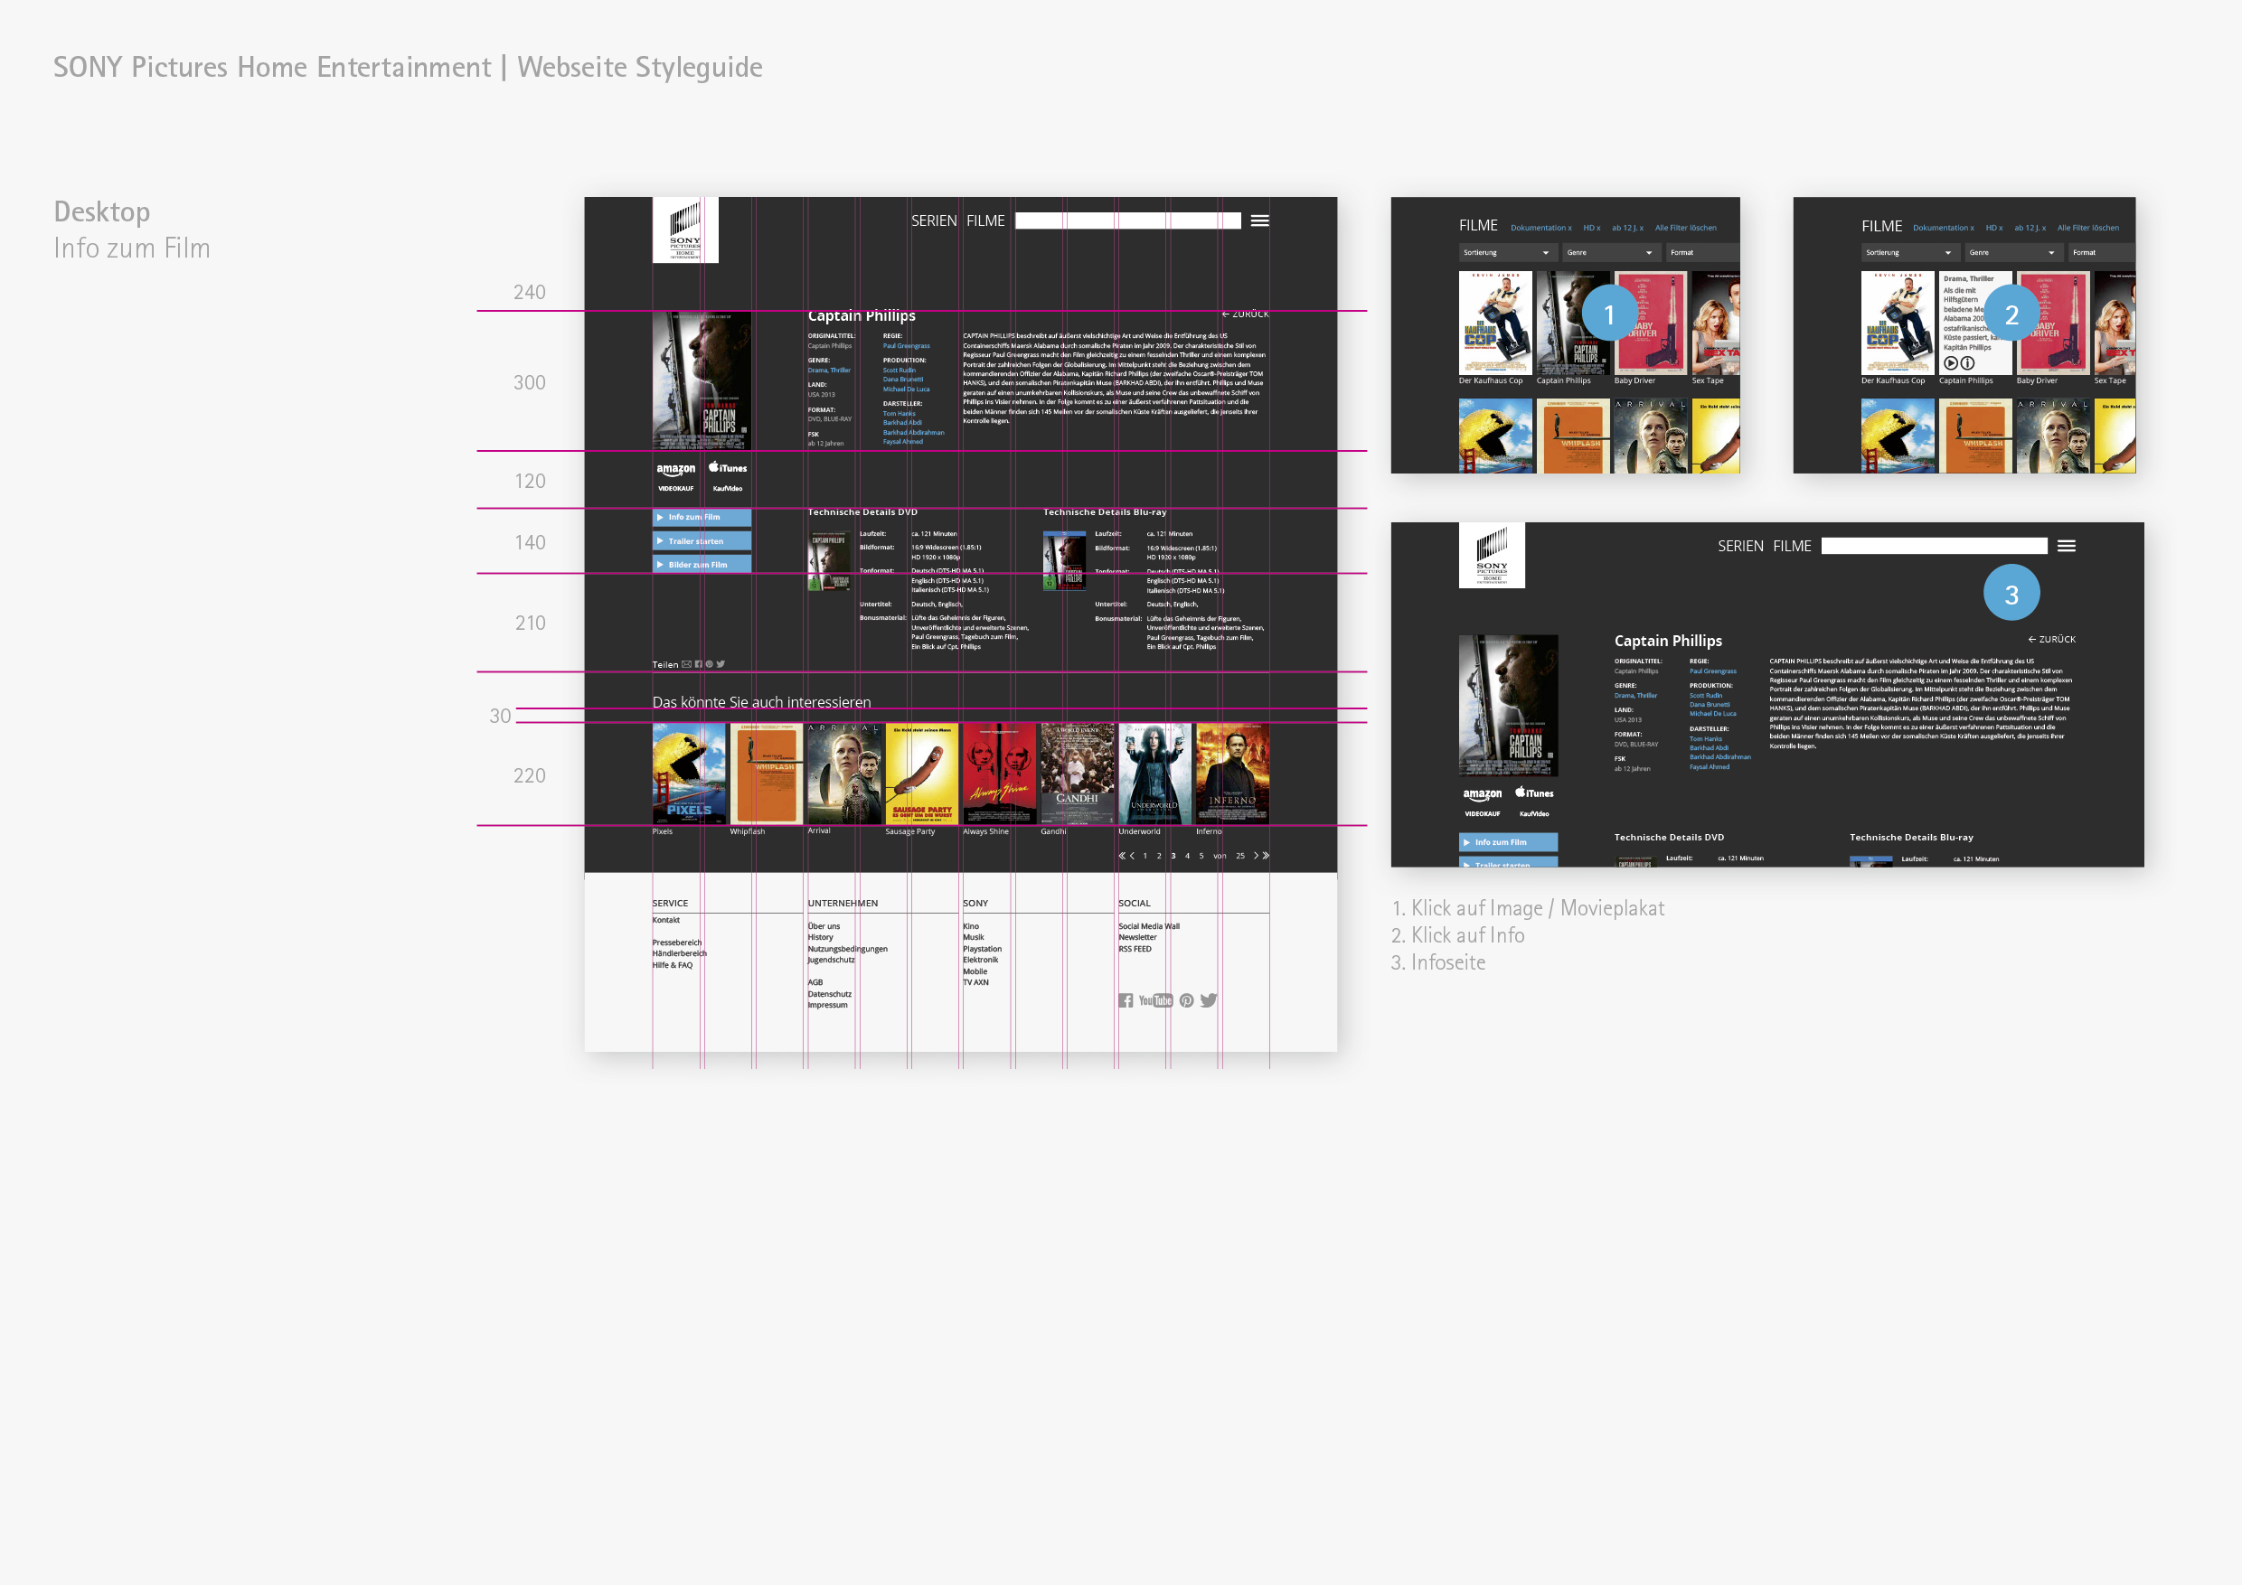Go to page 4 in pagination
The width and height of the screenshot is (2242, 1585).
pos(1187,856)
